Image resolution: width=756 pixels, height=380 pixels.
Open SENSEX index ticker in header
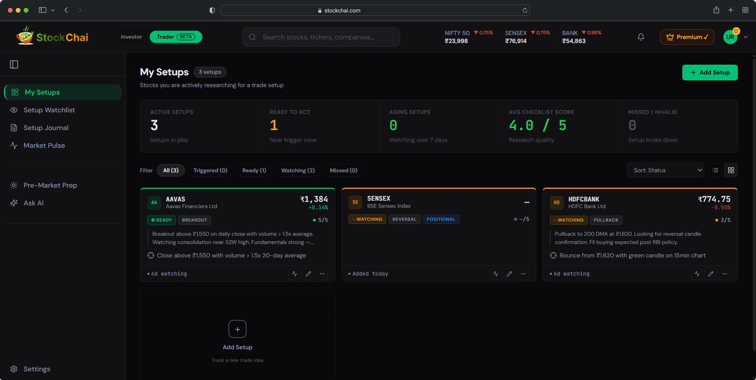[x=527, y=37]
